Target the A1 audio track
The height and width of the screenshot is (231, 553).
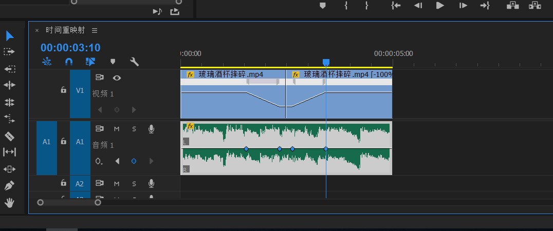(80, 142)
